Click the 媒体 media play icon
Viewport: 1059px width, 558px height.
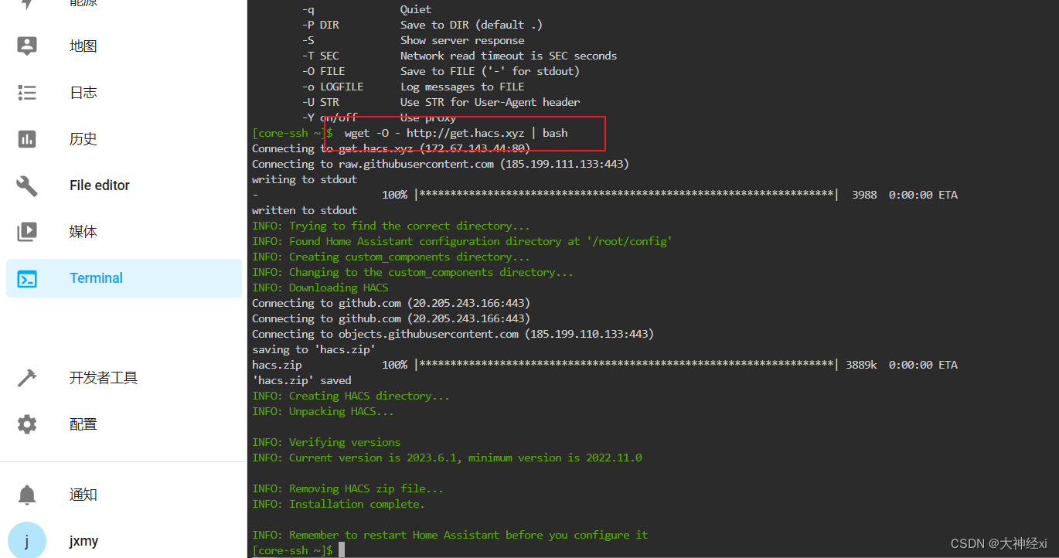[27, 232]
